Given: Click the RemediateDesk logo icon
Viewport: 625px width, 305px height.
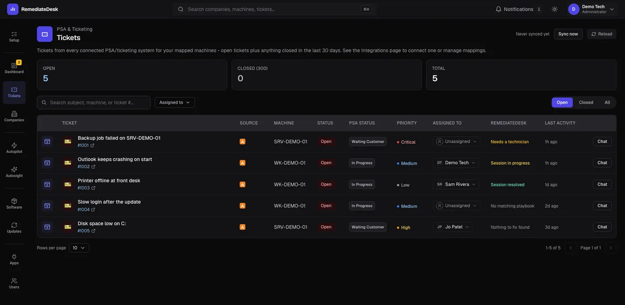Looking at the screenshot, I should (12, 9).
